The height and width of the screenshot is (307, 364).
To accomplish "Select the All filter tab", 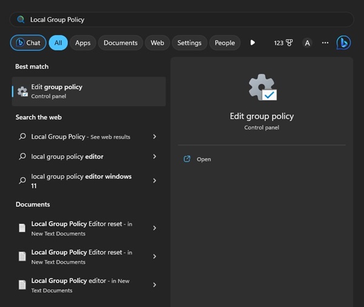I will click(x=58, y=42).
